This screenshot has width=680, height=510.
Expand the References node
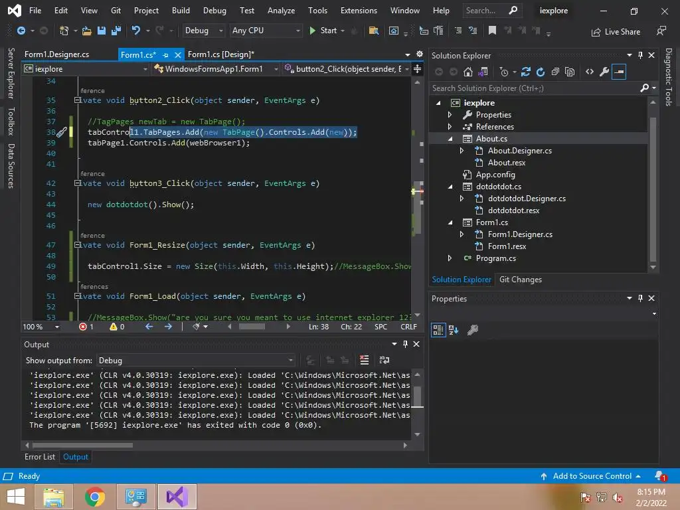450,127
